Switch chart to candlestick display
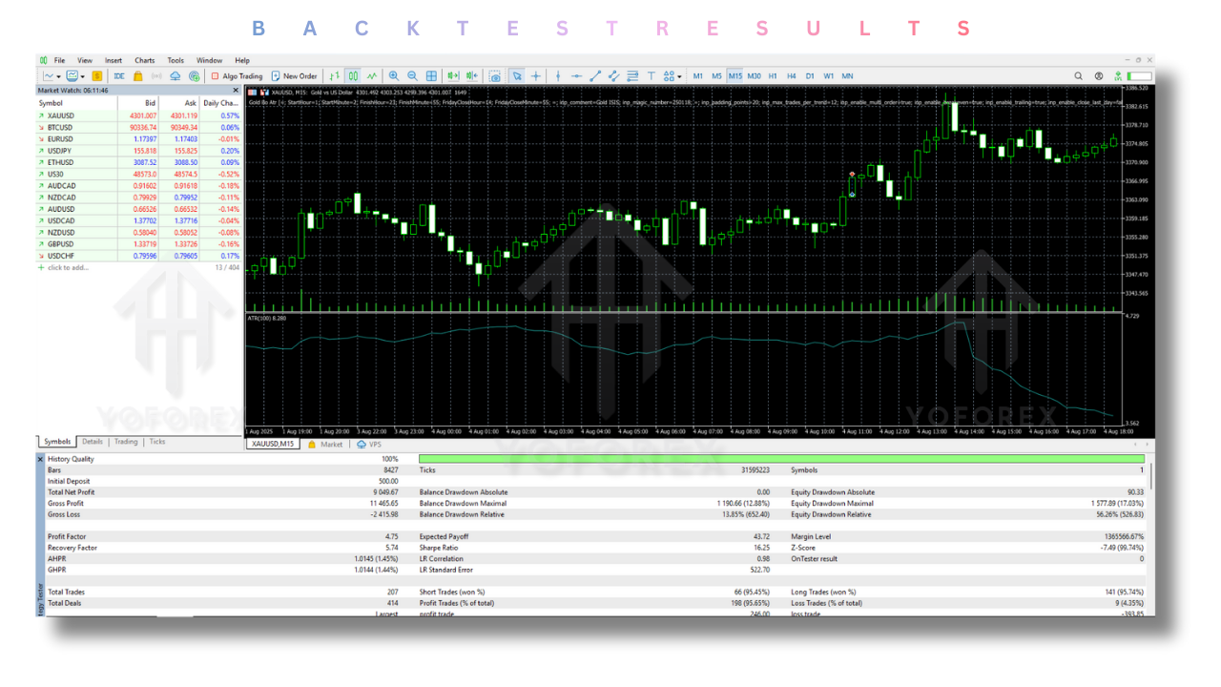This screenshot has height=687, width=1221. (x=353, y=76)
